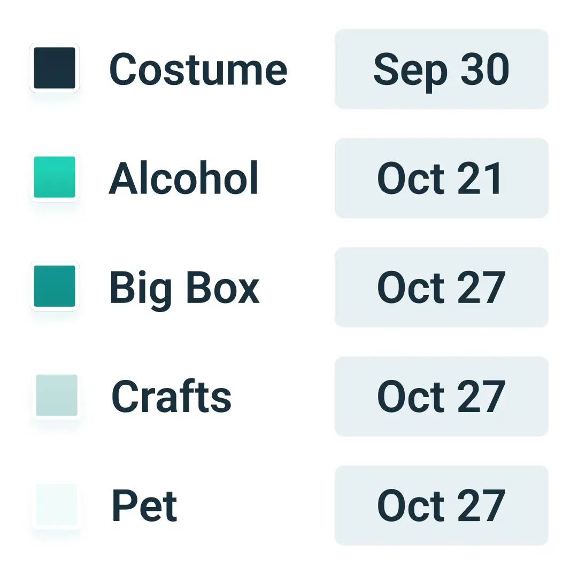Toggle the lightest legend square beside Pet
This screenshot has height=575, width=578.
click(57, 504)
